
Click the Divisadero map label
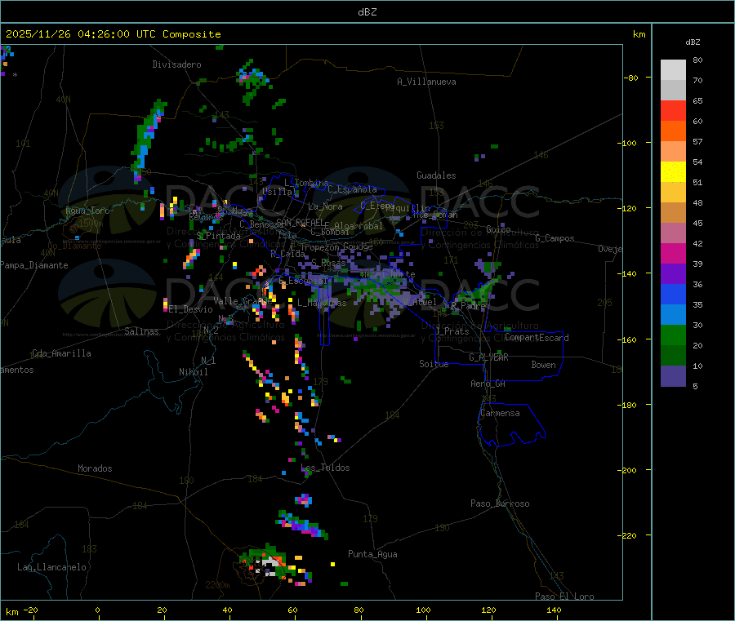[176, 64]
